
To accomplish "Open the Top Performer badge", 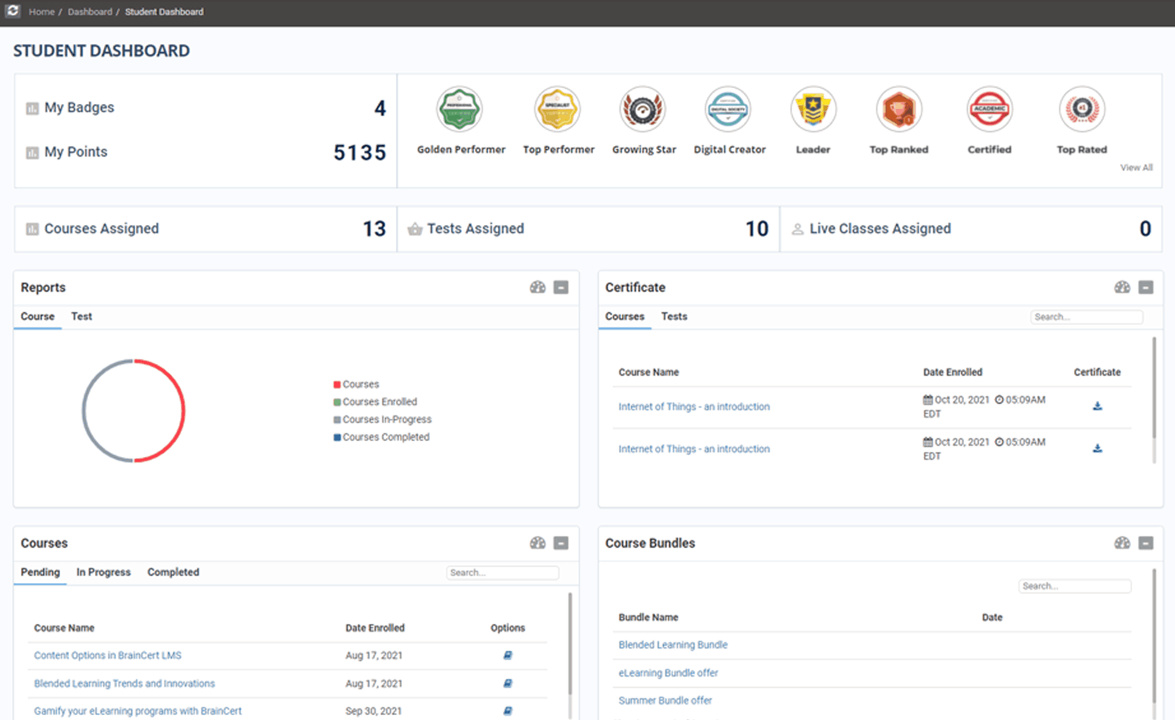I will 558,109.
